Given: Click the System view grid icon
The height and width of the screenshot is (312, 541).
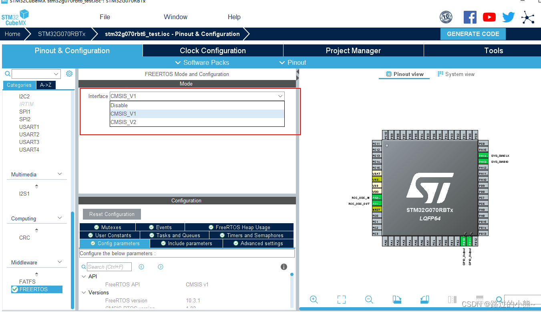Looking at the screenshot, I should point(440,74).
